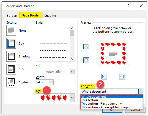Select the solid line style in list
148x116 pixels.
click(x=54, y=29)
